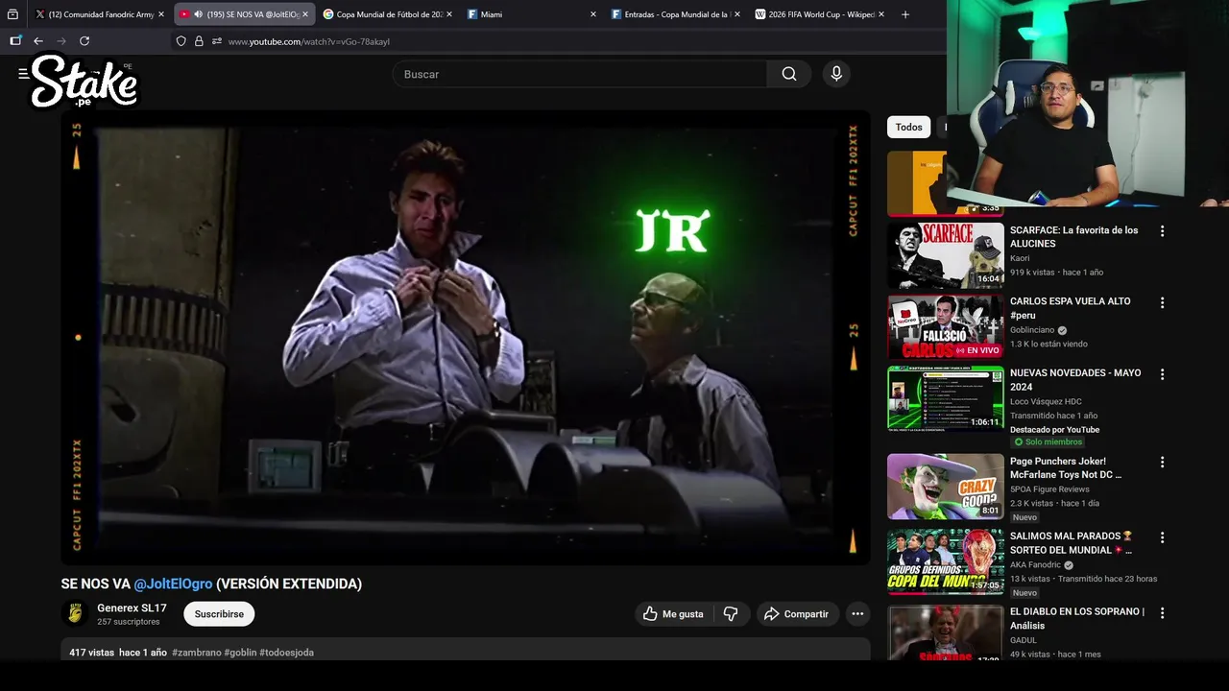
Task: Click the Goblinciano channel name
Action: click(1032, 330)
